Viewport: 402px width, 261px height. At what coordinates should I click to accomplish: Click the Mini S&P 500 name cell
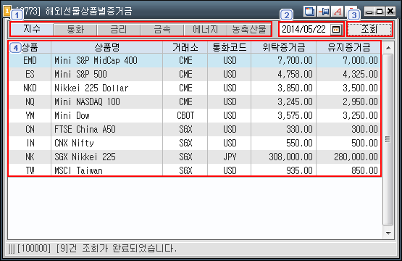[x=107, y=75]
